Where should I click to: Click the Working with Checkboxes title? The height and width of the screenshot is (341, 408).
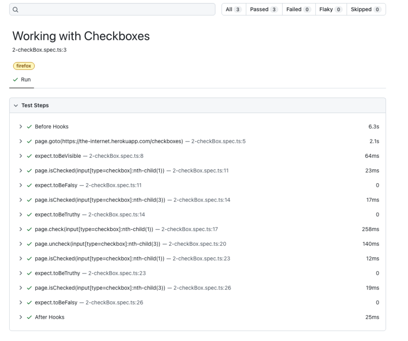coord(81,36)
